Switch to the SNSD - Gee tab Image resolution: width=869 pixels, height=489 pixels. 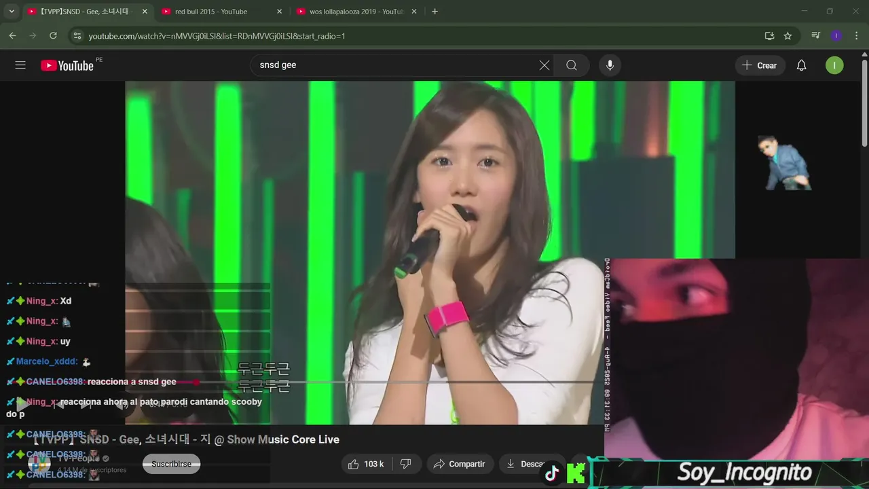coord(88,12)
